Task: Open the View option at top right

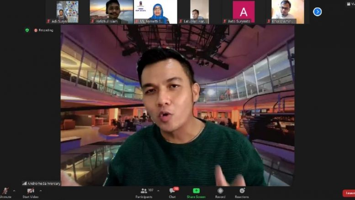Action: point(351,4)
